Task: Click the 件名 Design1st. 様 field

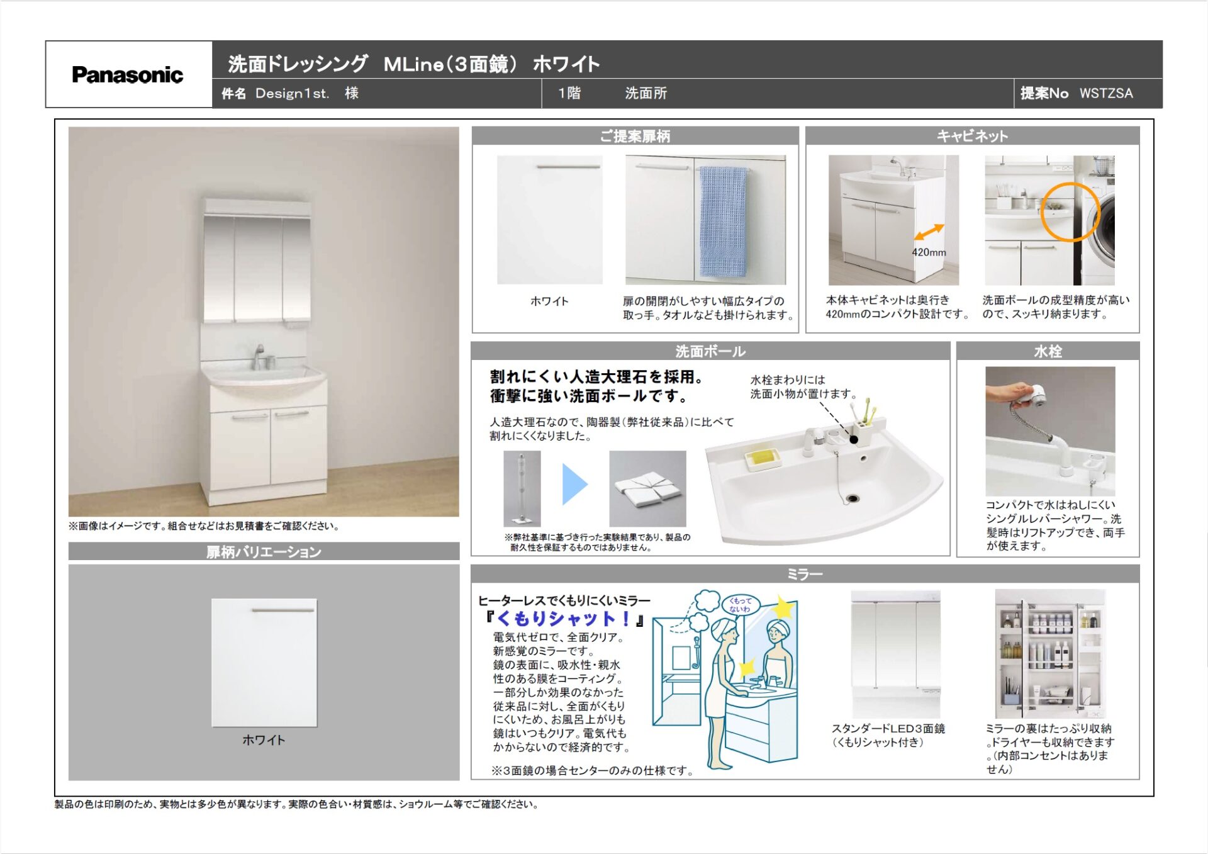Action: pyautogui.click(x=290, y=93)
